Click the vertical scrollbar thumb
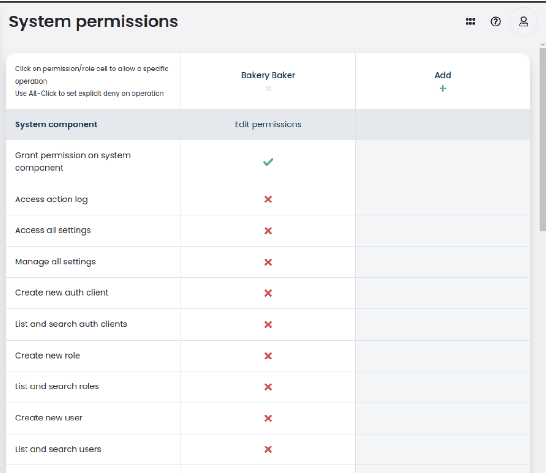The height and width of the screenshot is (473, 546). 543,139
